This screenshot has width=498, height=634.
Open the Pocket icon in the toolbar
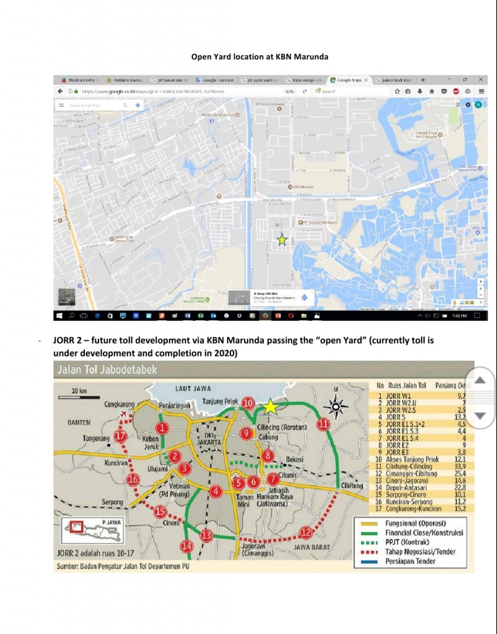[x=443, y=92]
